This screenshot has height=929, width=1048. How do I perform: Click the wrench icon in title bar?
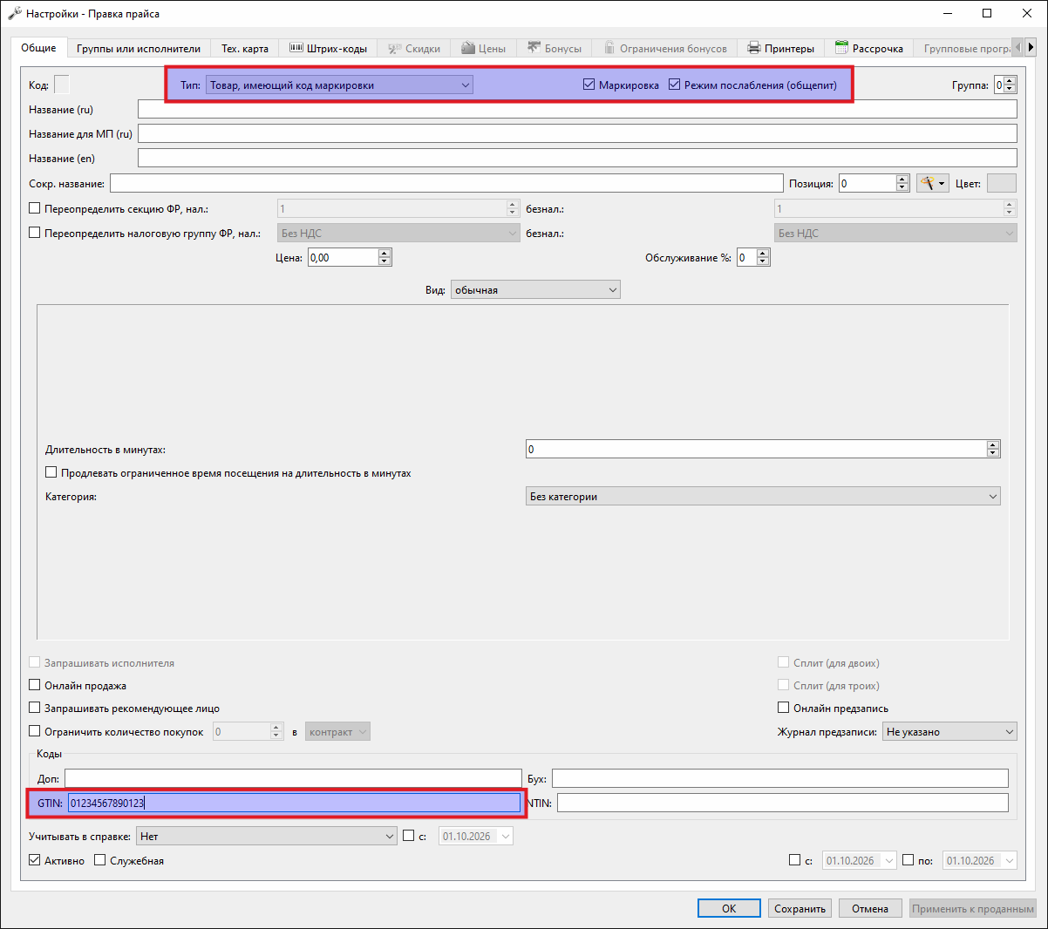(x=15, y=14)
